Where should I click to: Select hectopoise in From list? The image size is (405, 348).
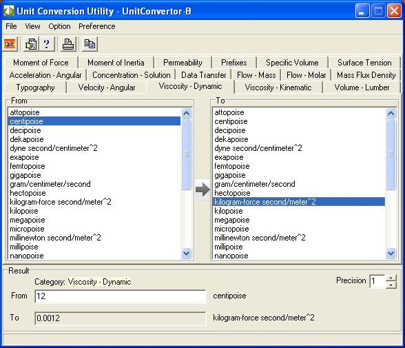click(94, 193)
